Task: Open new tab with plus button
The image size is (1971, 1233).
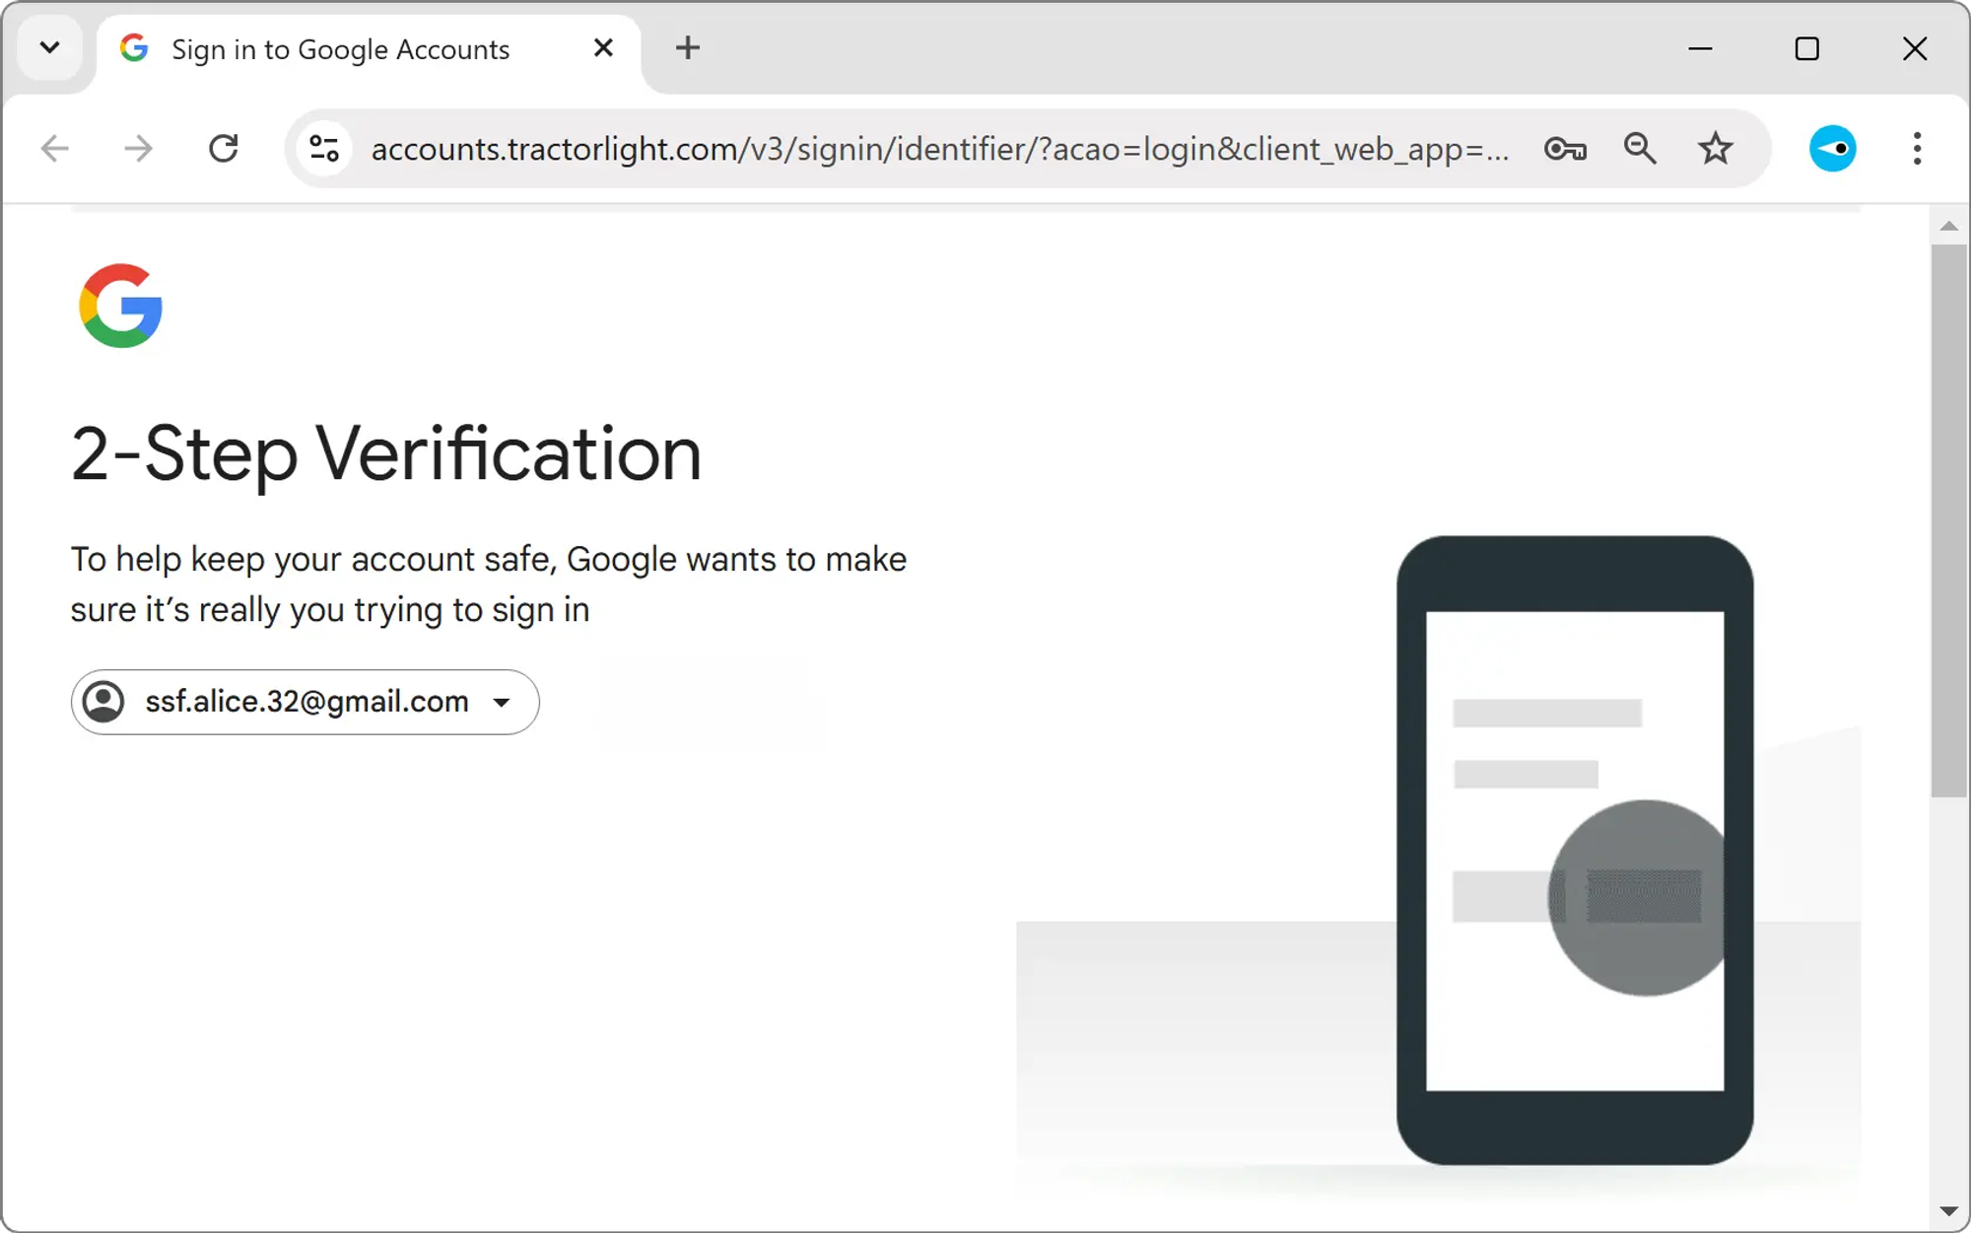Action: [688, 47]
